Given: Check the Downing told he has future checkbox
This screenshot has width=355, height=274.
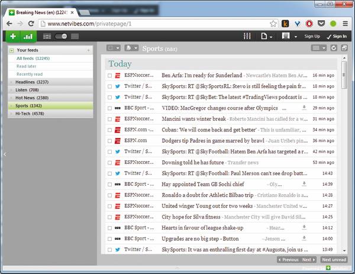Looking at the screenshot, I should pyautogui.click(x=110, y=163).
